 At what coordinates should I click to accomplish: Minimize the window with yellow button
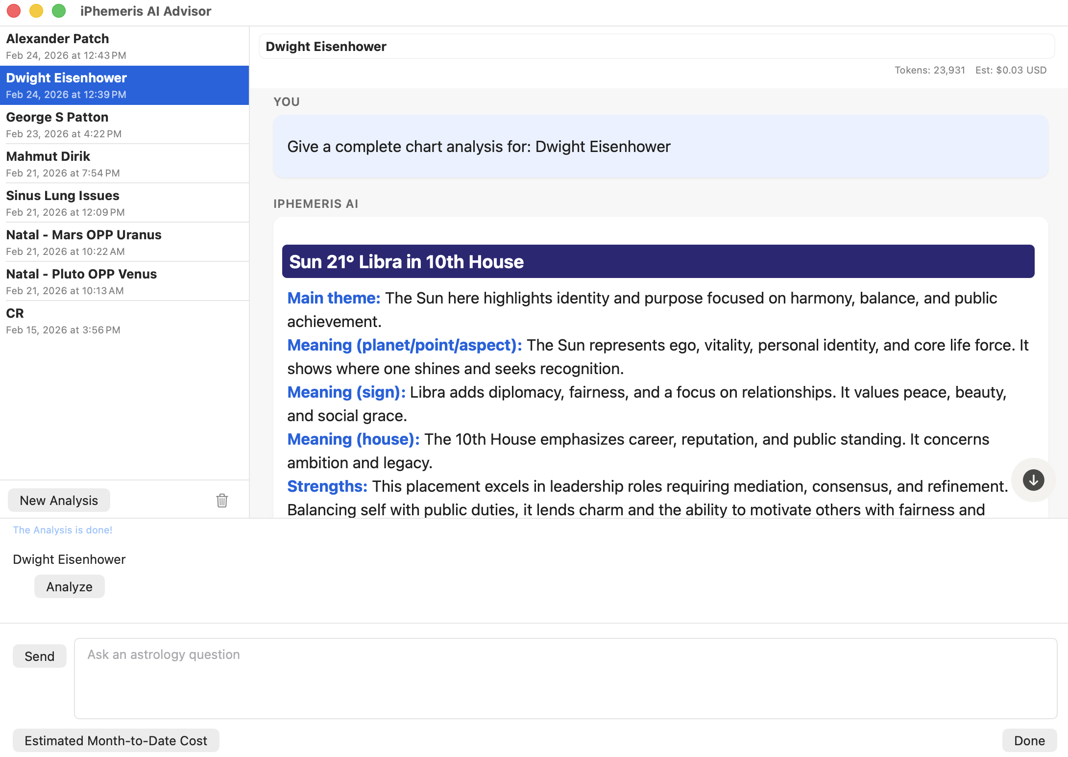point(36,11)
